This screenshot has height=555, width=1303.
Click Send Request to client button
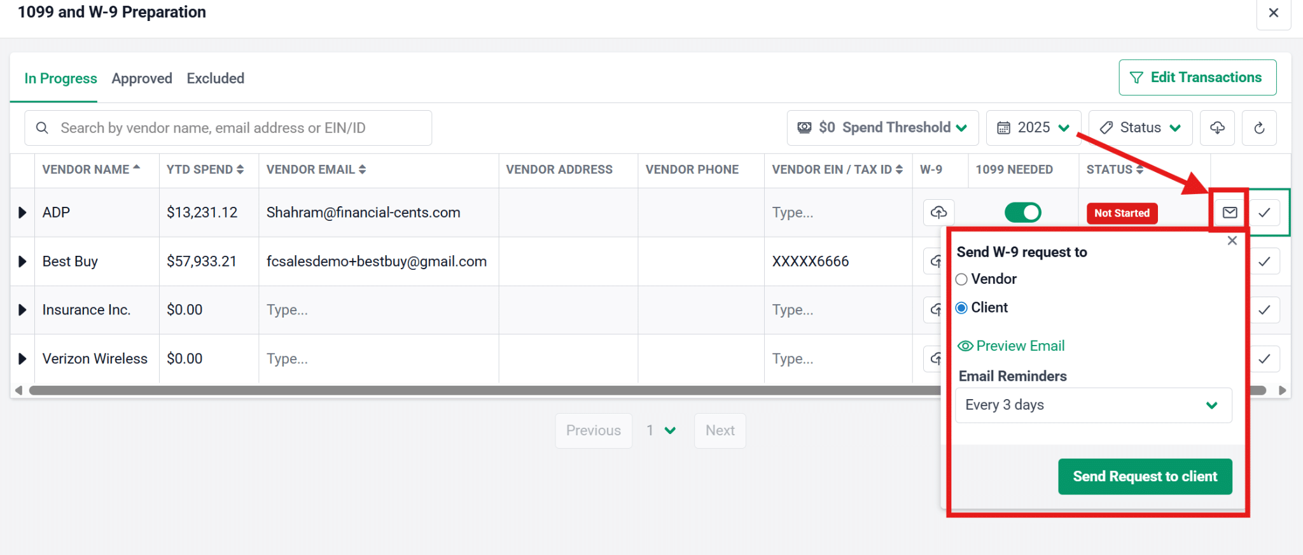pos(1145,477)
